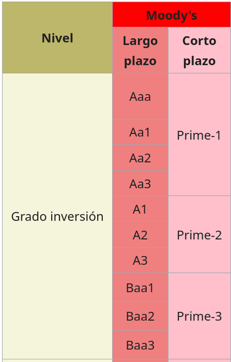Click the Prime-1 short-term cell
Viewport: 231px width, 362px height.
pyautogui.click(x=200, y=135)
